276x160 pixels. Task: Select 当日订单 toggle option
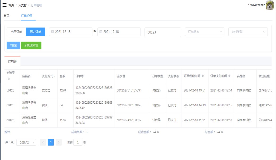16,32
